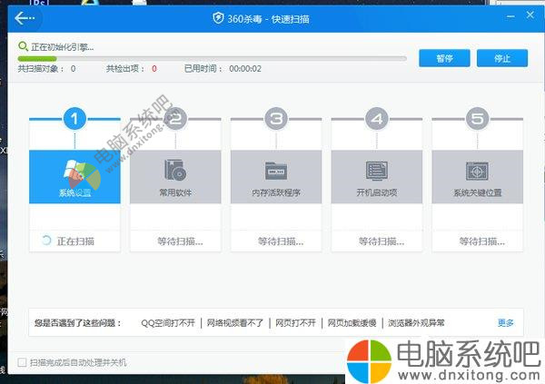
Task: Open the 常用软件 disc icon tile
Action: [x=175, y=176]
